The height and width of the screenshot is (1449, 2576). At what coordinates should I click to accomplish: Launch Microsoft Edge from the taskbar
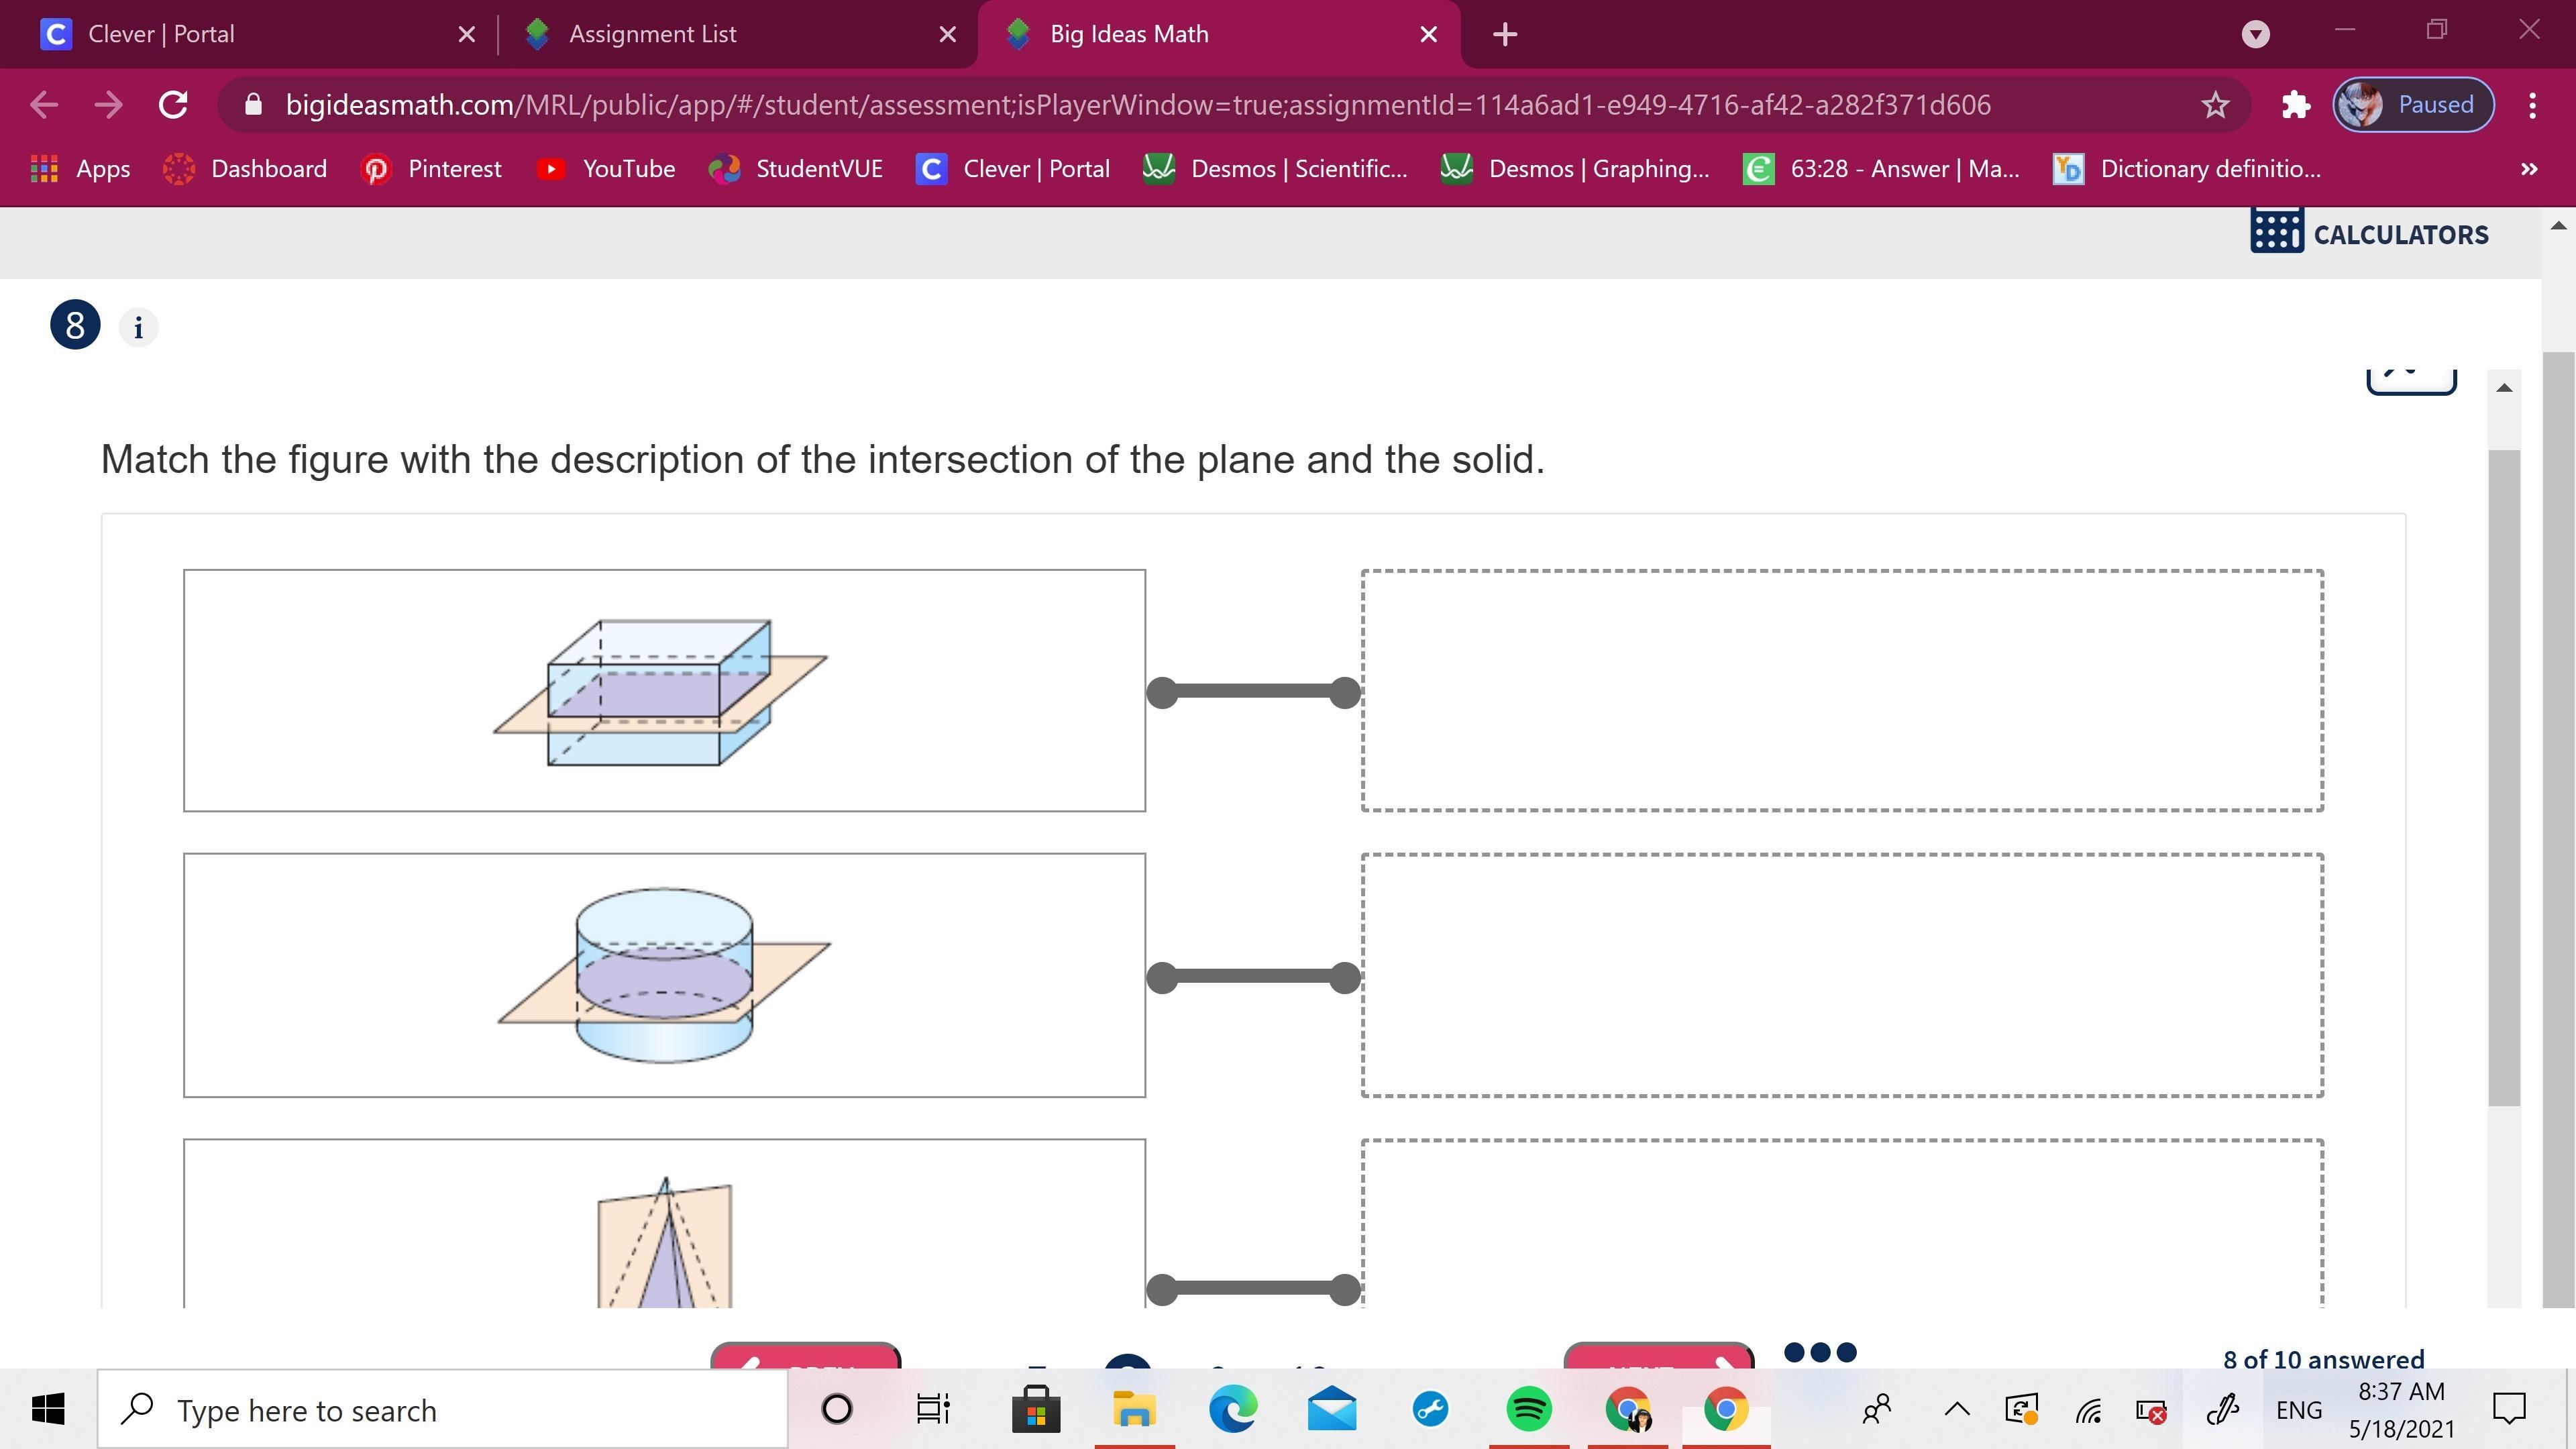(x=1232, y=1409)
